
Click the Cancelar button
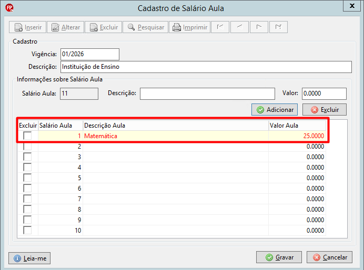pyautogui.click(x=329, y=257)
